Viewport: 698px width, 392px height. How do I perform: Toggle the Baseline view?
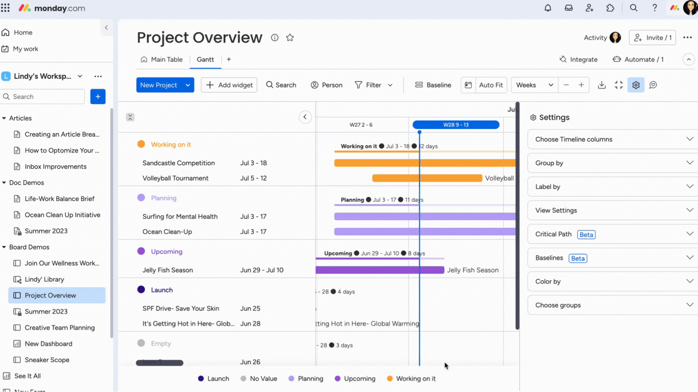tap(433, 85)
